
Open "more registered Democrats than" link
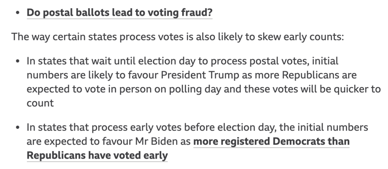(x=272, y=142)
